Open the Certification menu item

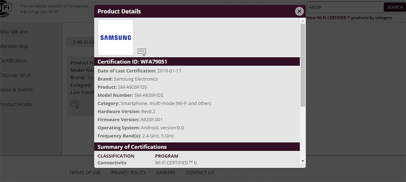(x=13, y=61)
